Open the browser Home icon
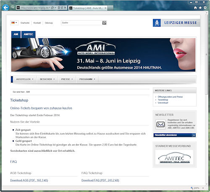The height and width of the screenshot is (192, 210). click(x=195, y=8)
